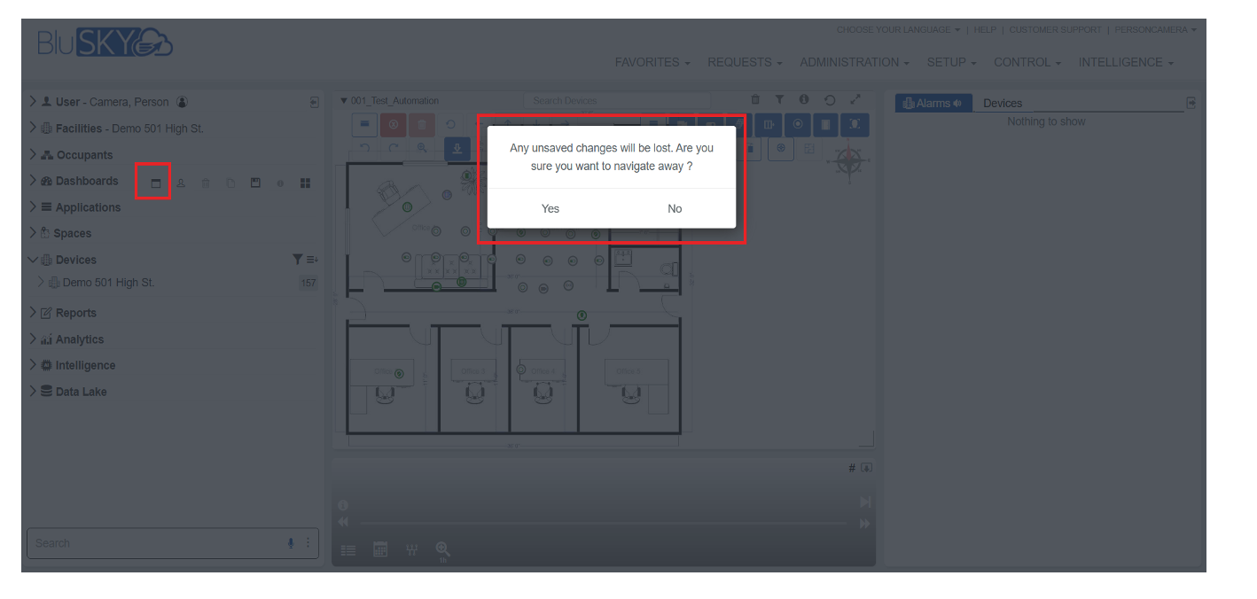Click Yes in the unsaved changes dialog
This screenshot has height=599, width=1257.
550,209
